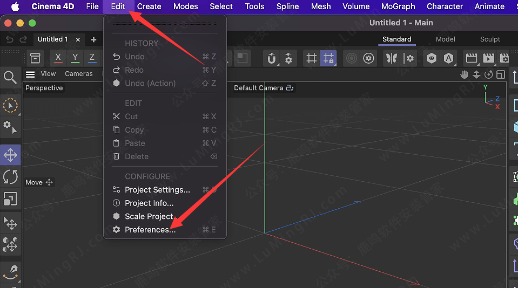
Task: Click Undo (Action) menu entry
Action: (x=165, y=83)
